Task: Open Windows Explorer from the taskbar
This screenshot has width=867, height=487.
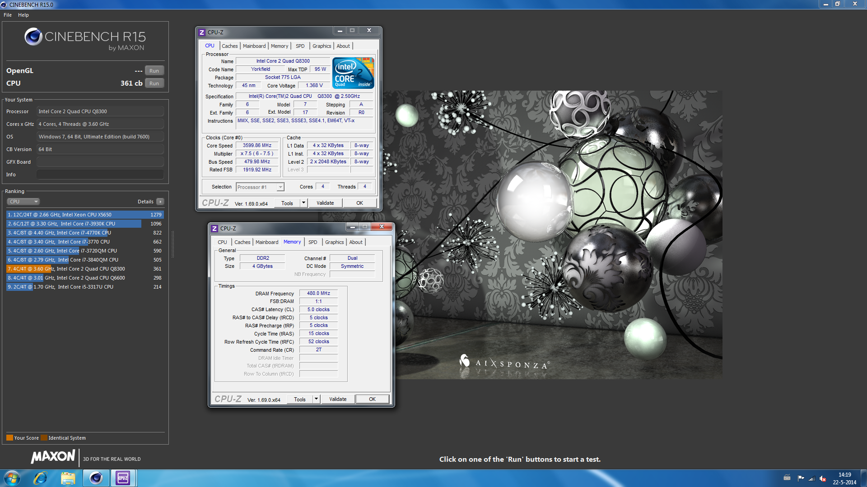Action: coord(68,478)
